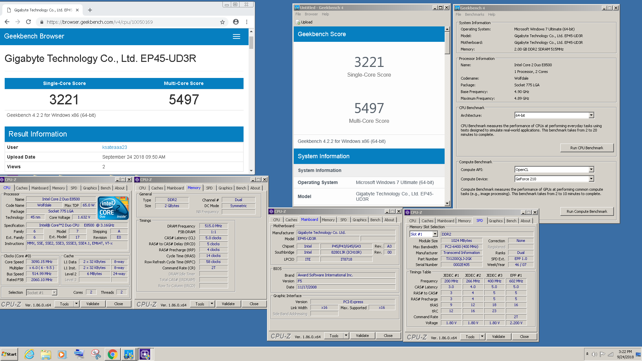Launch Windows Media Player from taskbar
This screenshot has height=361, width=642.
pyautogui.click(x=62, y=354)
